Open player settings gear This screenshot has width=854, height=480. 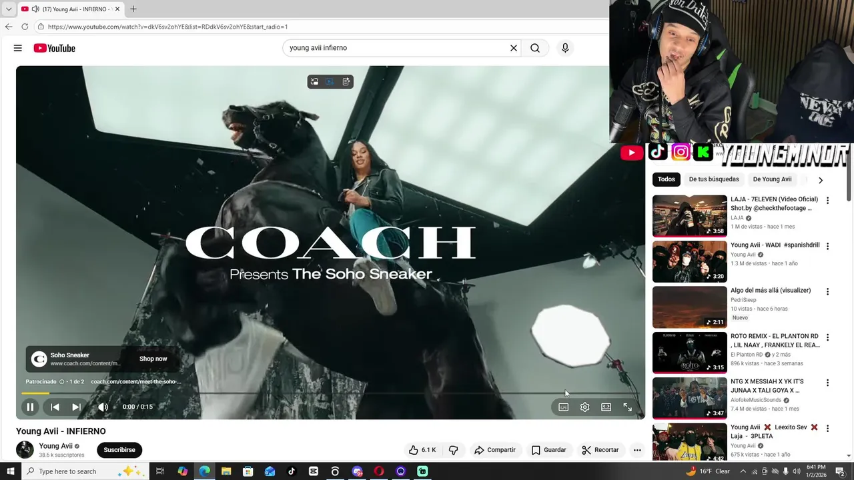coord(585,407)
